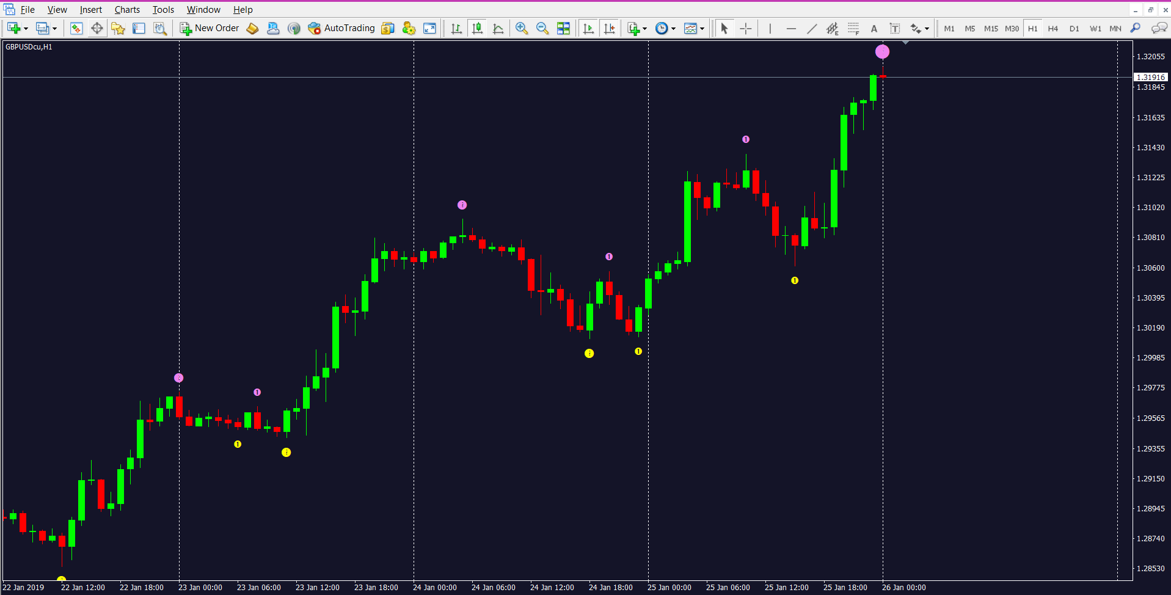
Task: Open the Profiles icon
Action: [x=42, y=28]
